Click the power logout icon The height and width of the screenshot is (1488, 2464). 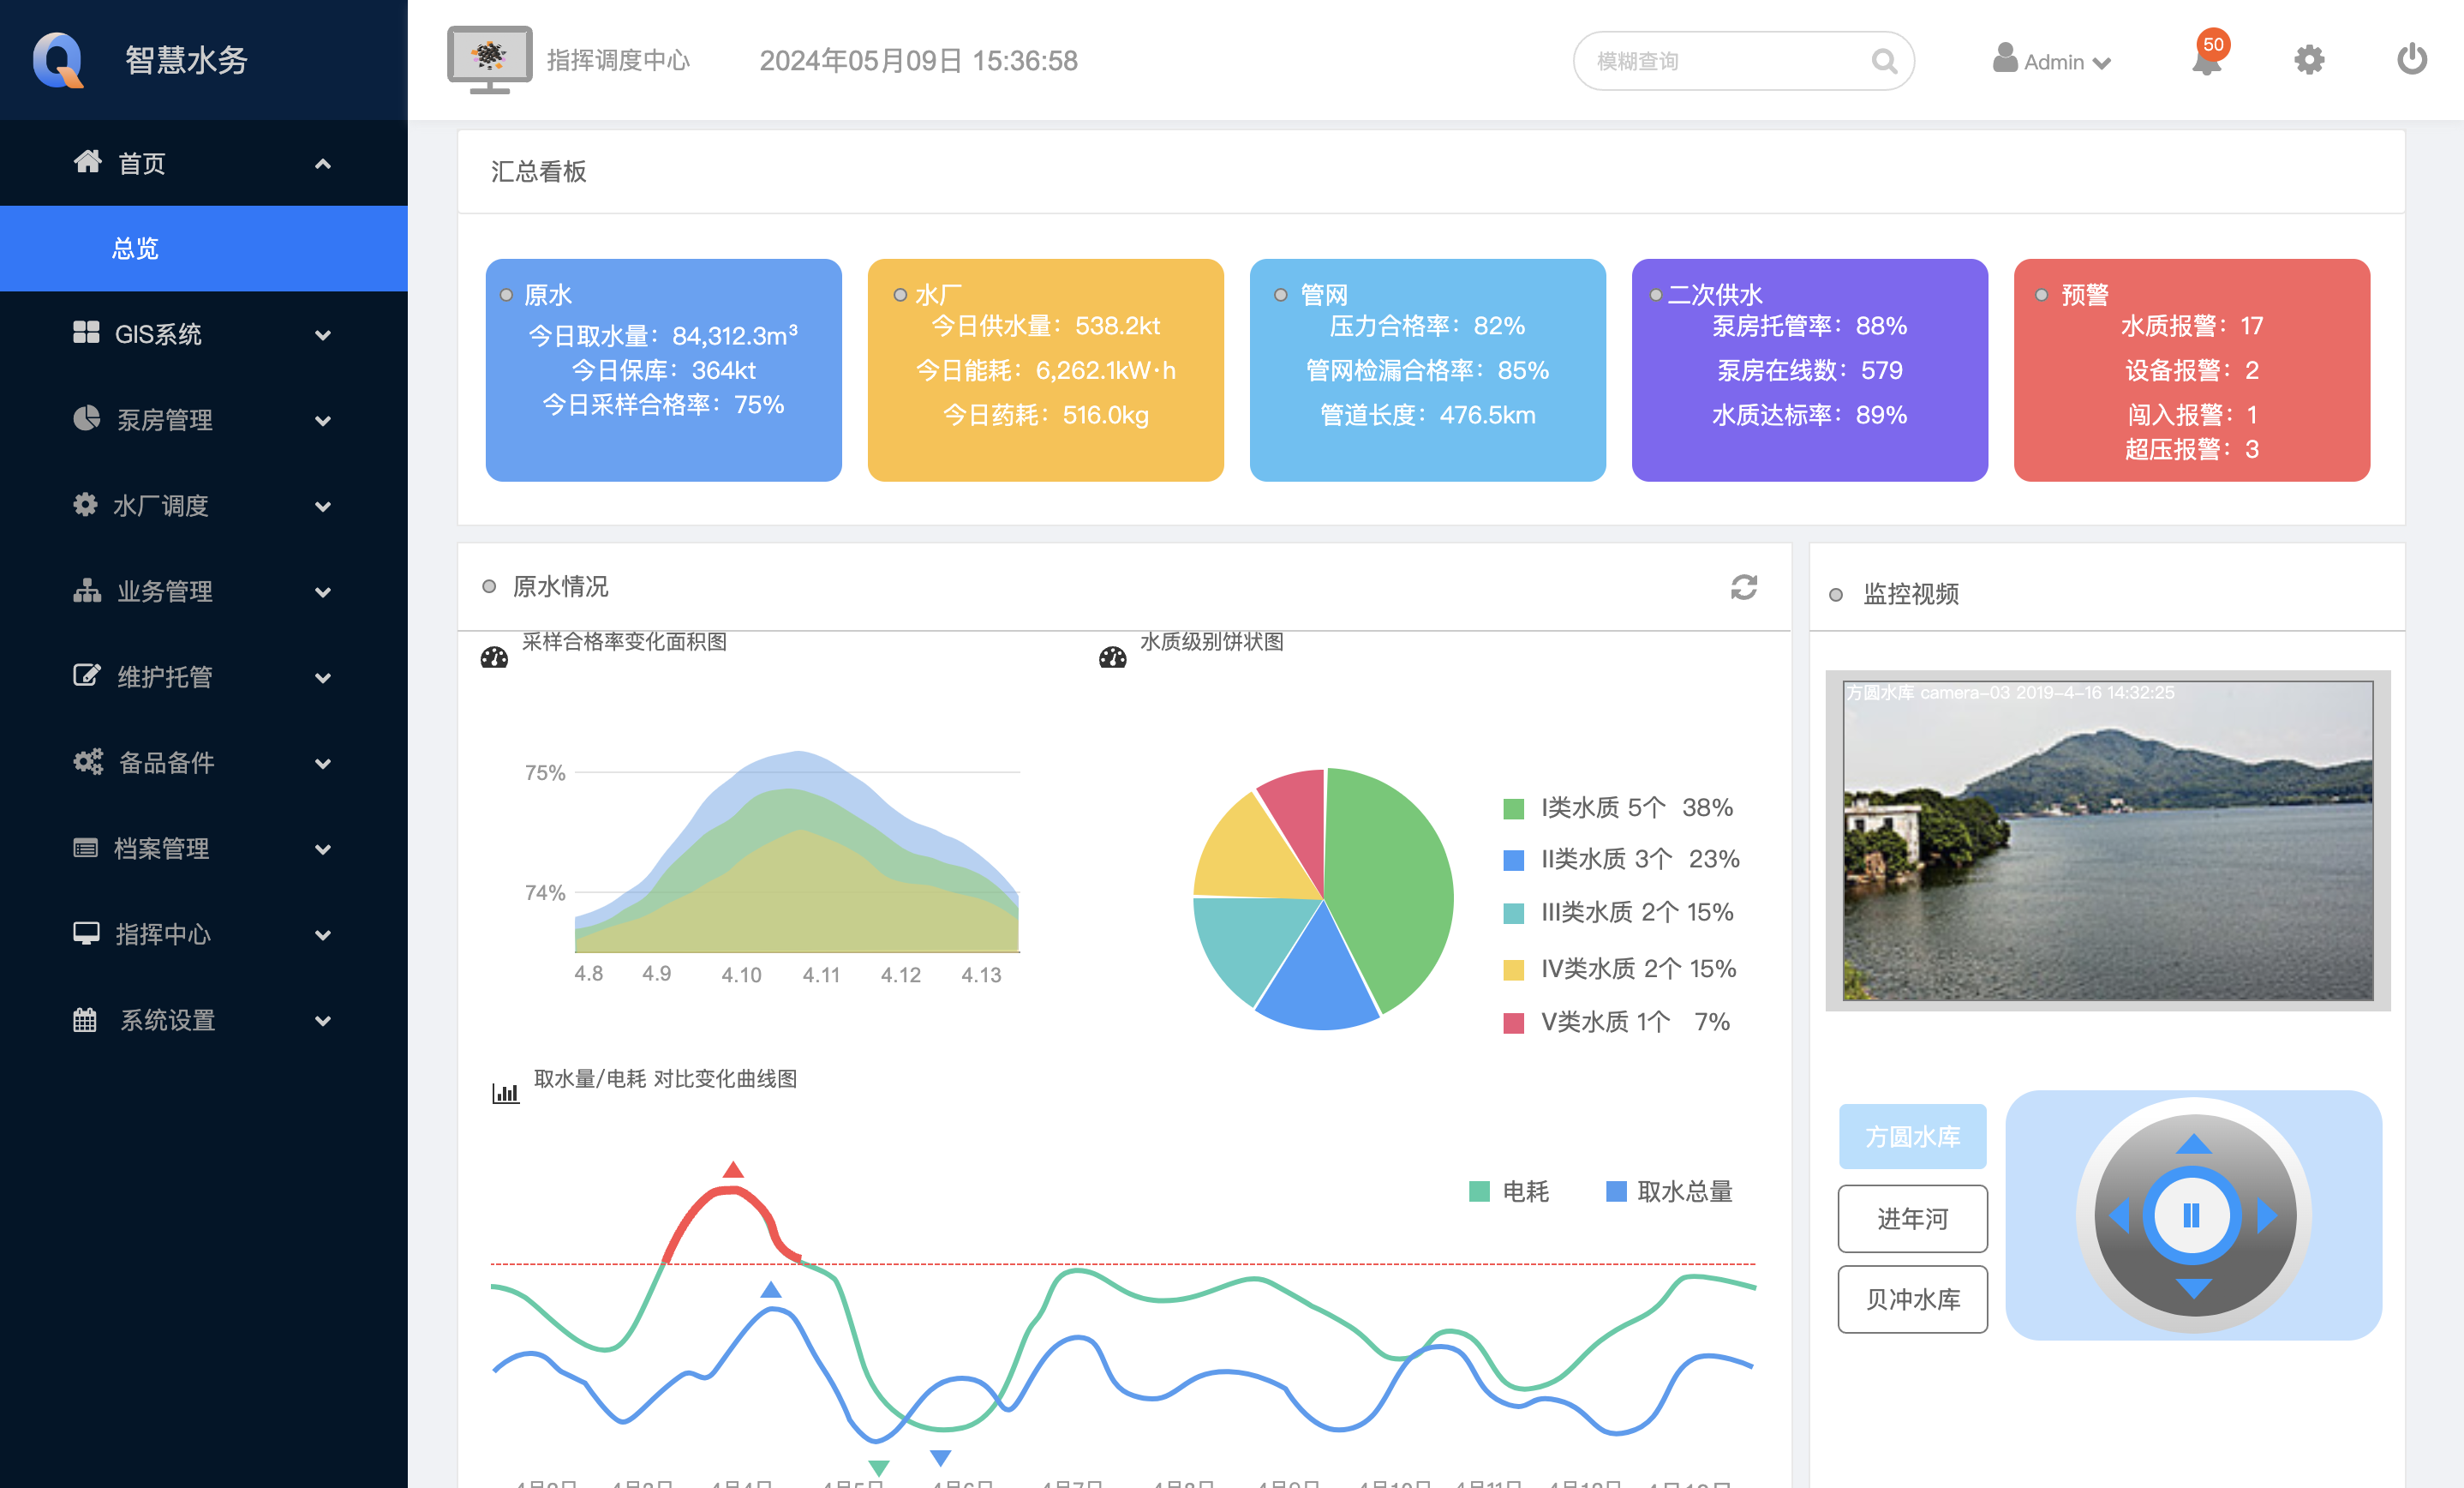pyautogui.click(x=2411, y=60)
